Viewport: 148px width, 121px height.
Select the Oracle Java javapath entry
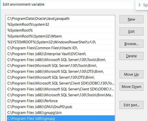pyautogui.click(x=61, y=19)
